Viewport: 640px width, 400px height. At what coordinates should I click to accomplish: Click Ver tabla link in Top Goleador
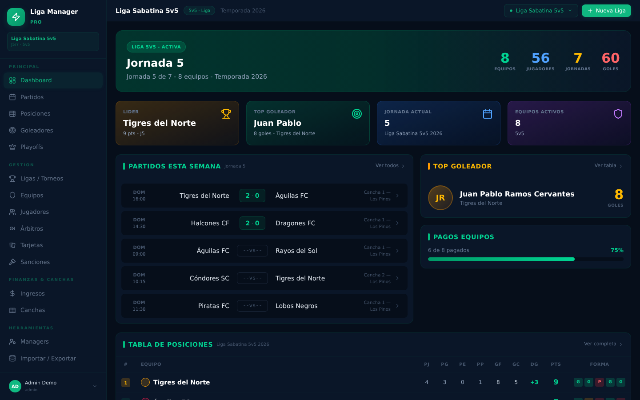click(x=608, y=166)
